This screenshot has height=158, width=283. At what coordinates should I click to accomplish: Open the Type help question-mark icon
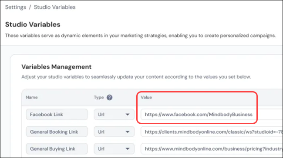point(109,97)
